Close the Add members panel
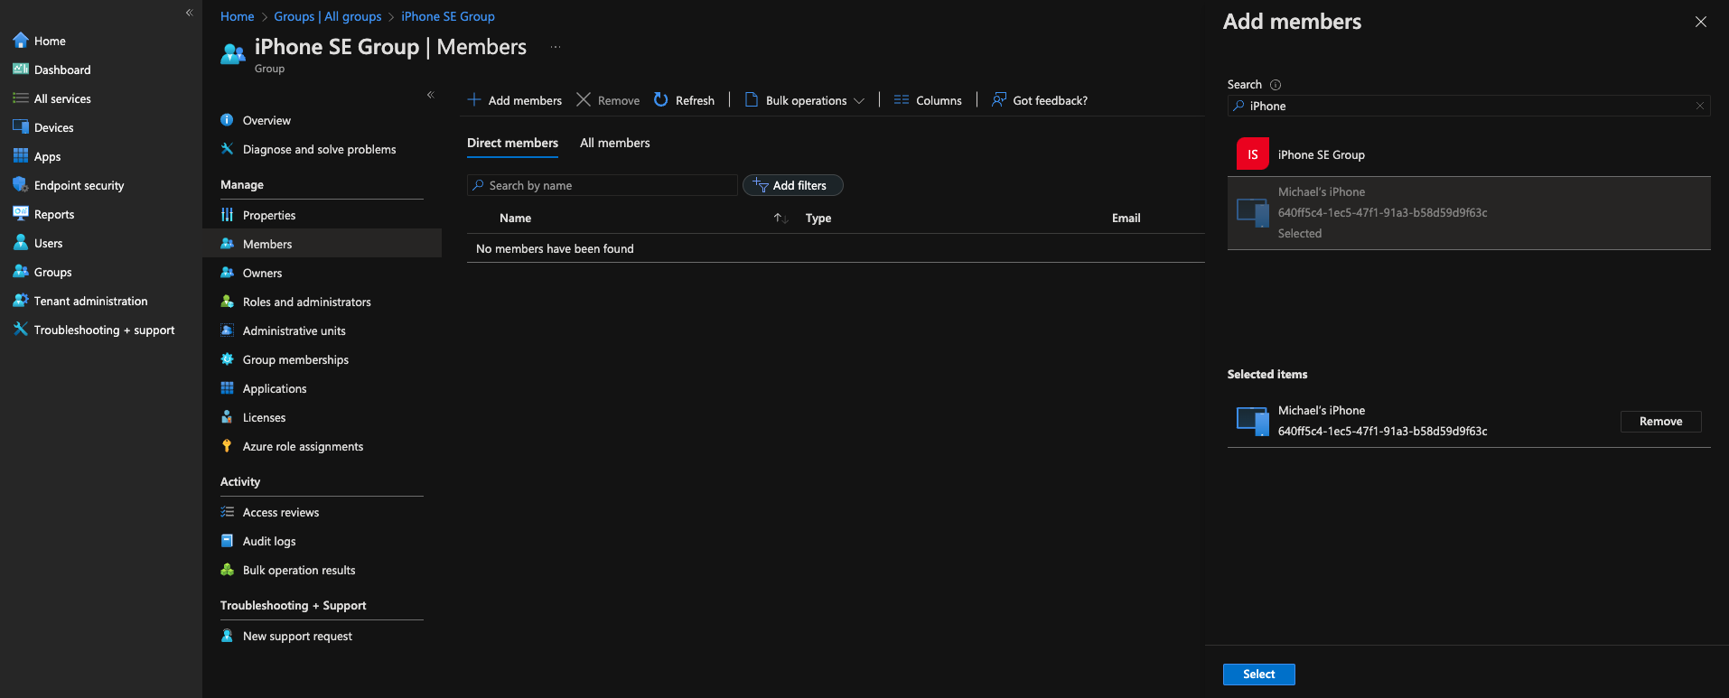 (x=1701, y=22)
